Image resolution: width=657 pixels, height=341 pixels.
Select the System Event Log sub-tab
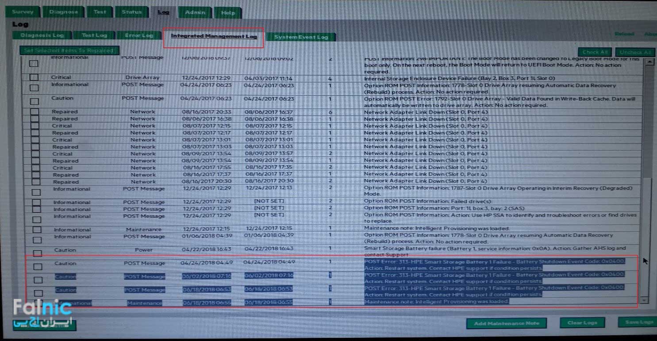pyautogui.click(x=301, y=37)
